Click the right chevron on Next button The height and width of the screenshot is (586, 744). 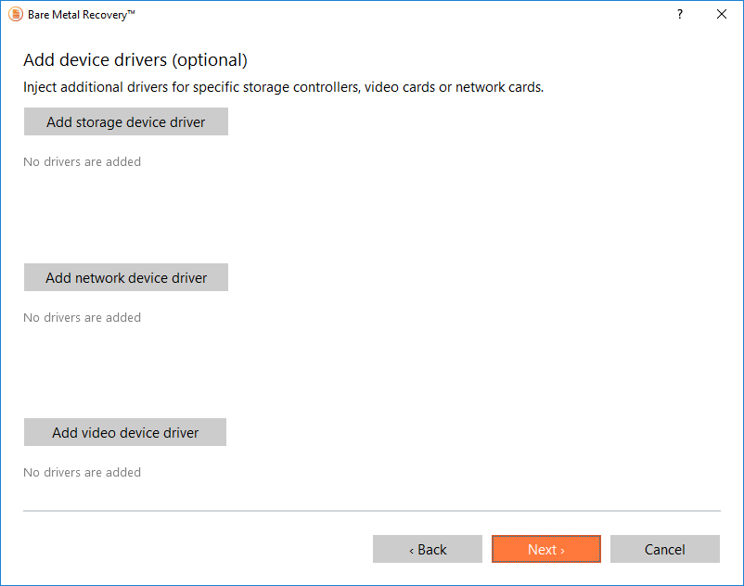point(562,551)
